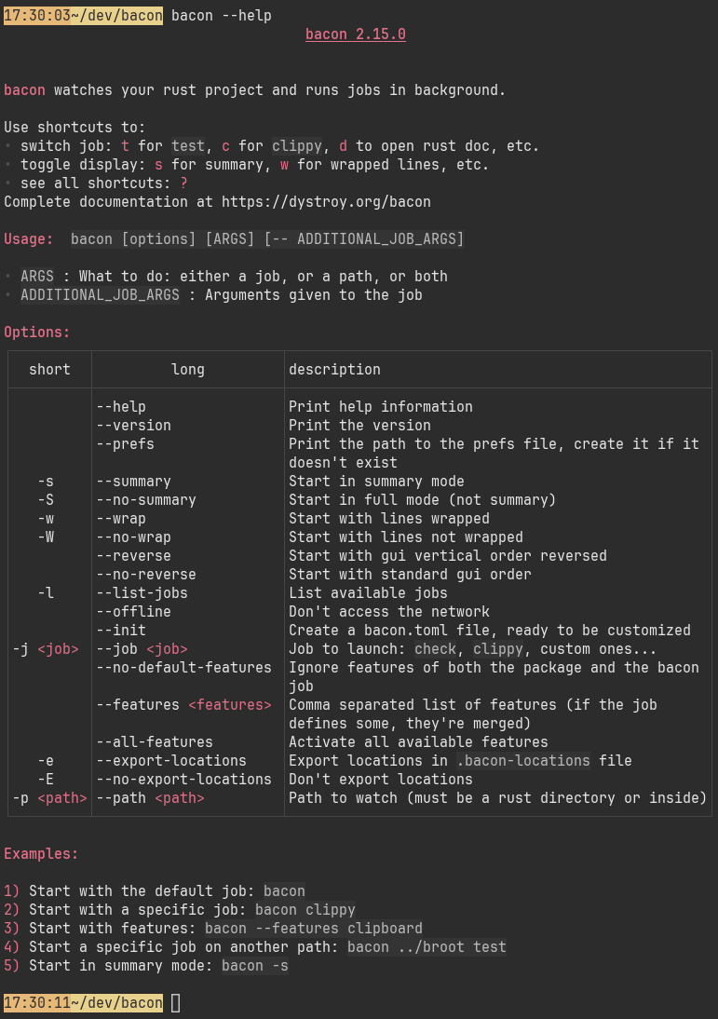Click the --export-locations option
718x1019 pixels.
tap(171, 761)
